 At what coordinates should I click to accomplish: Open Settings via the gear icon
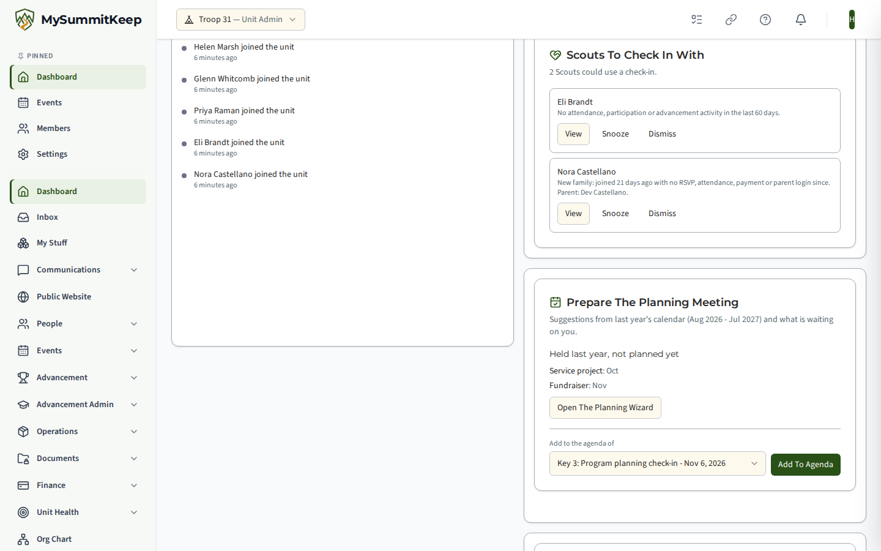click(x=23, y=154)
